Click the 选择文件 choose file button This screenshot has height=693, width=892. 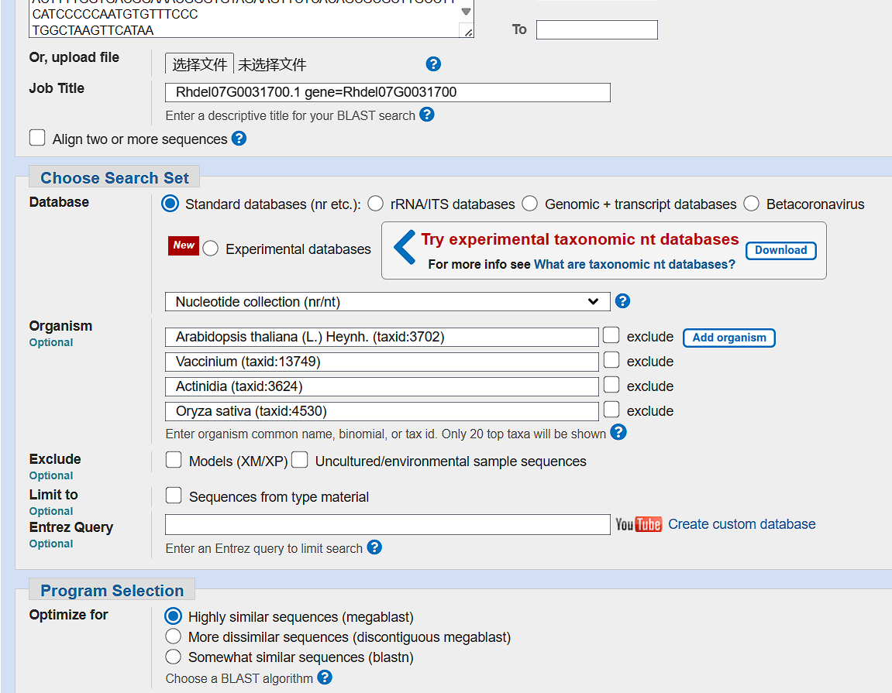coord(199,64)
